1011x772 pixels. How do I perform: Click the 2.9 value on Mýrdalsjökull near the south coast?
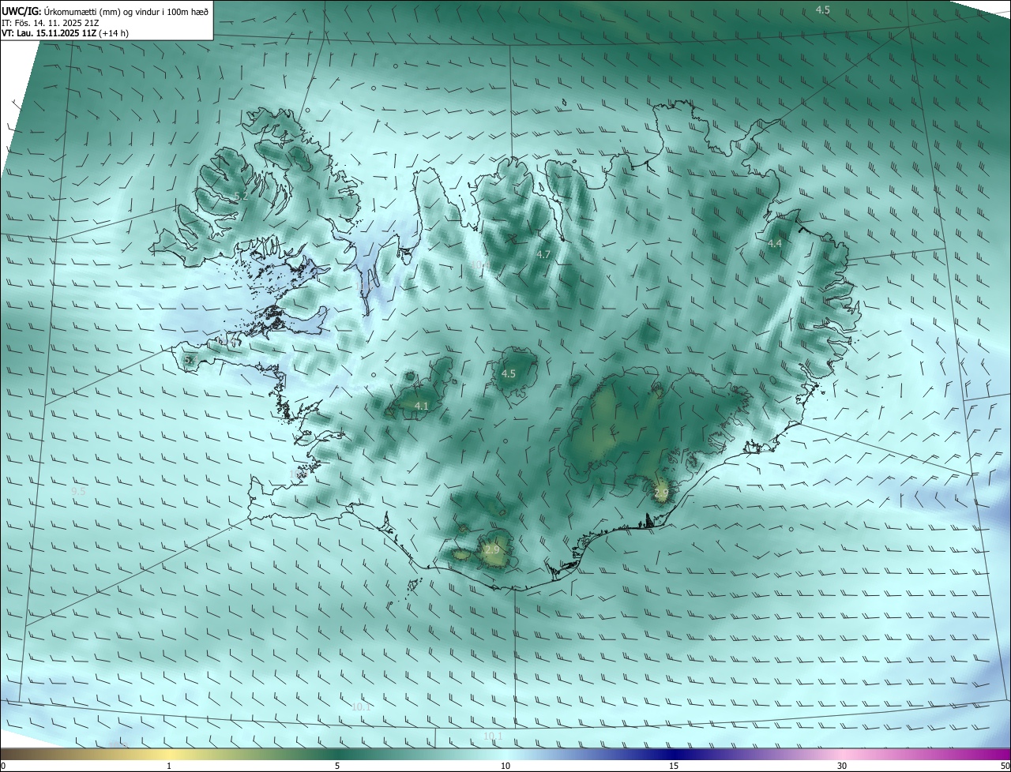492,549
